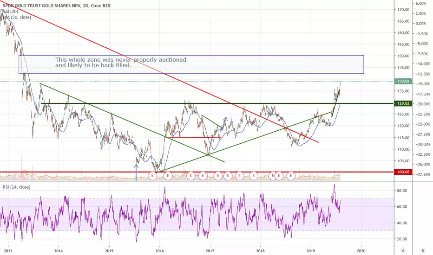Click the 2015 label on the time axis
Screen dimensions: 433x255
pos(109,250)
